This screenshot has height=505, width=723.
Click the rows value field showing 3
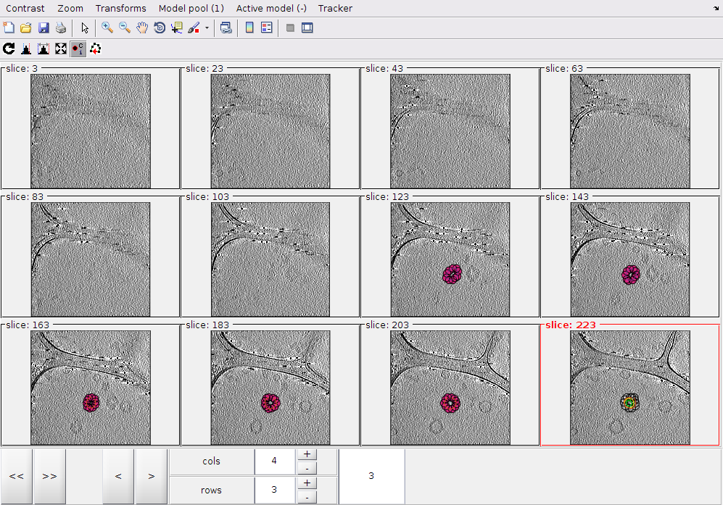[274, 490]
